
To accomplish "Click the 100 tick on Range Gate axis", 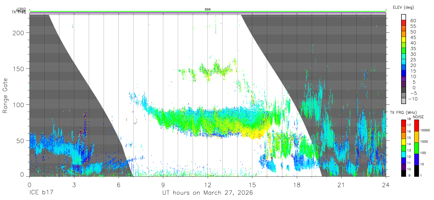I will pyautogui.click(x=19, y=105).
